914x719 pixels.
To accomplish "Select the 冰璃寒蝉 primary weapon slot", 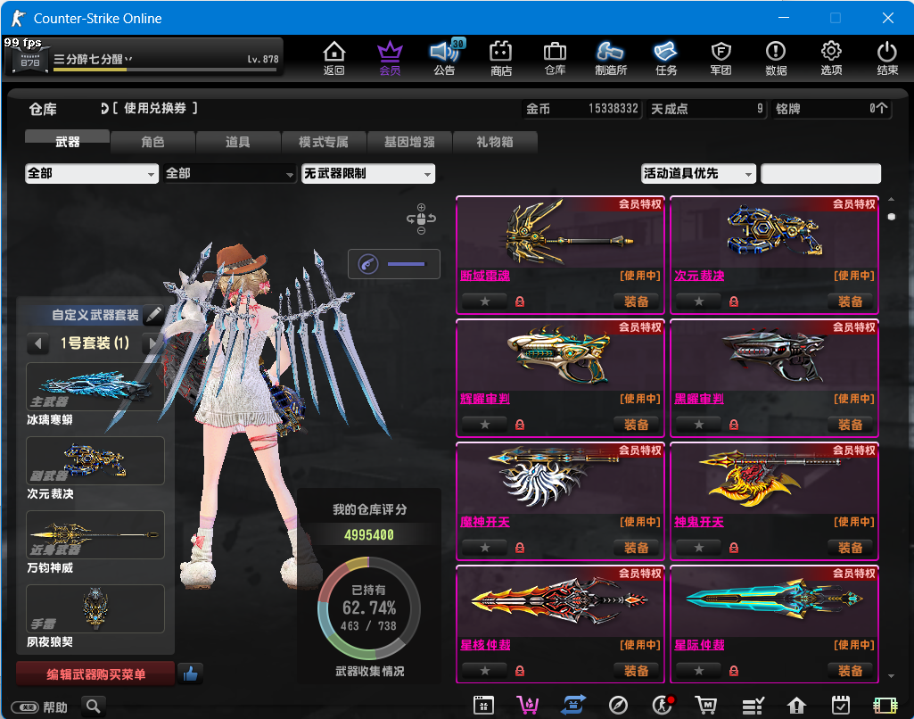I will pyautogui.click(x=95, y=386).
